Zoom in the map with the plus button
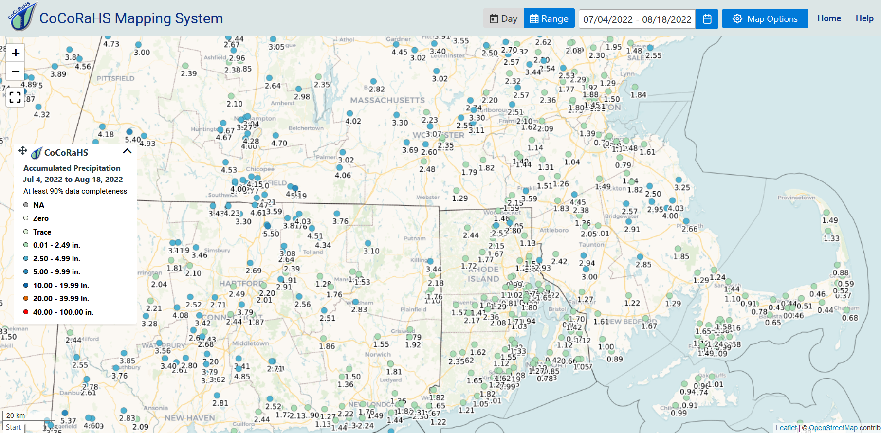 pos(16,53)
